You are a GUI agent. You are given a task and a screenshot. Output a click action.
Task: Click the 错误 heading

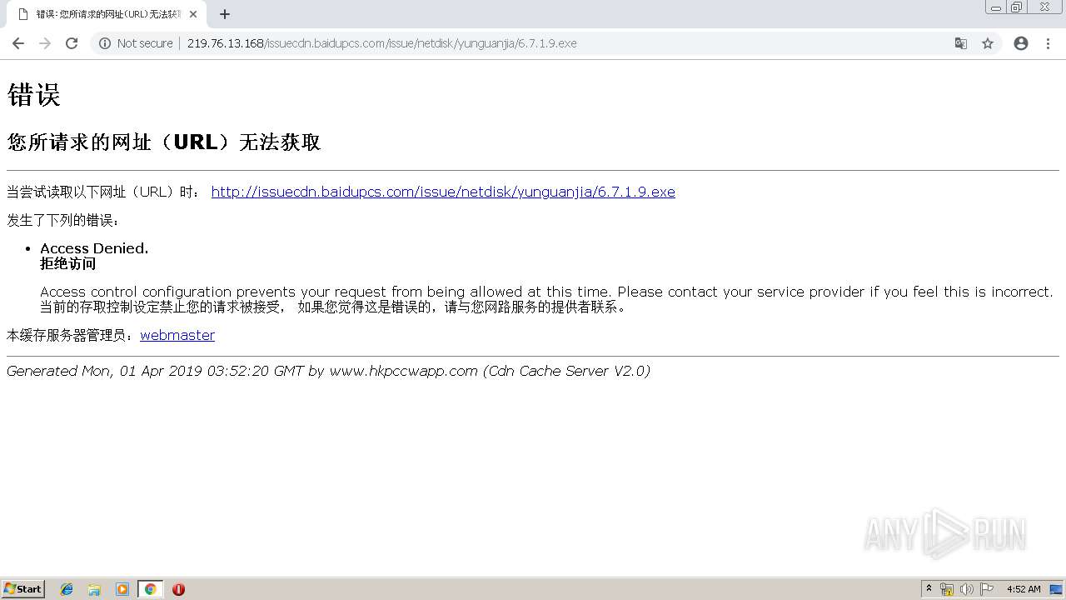click(34, 94)
